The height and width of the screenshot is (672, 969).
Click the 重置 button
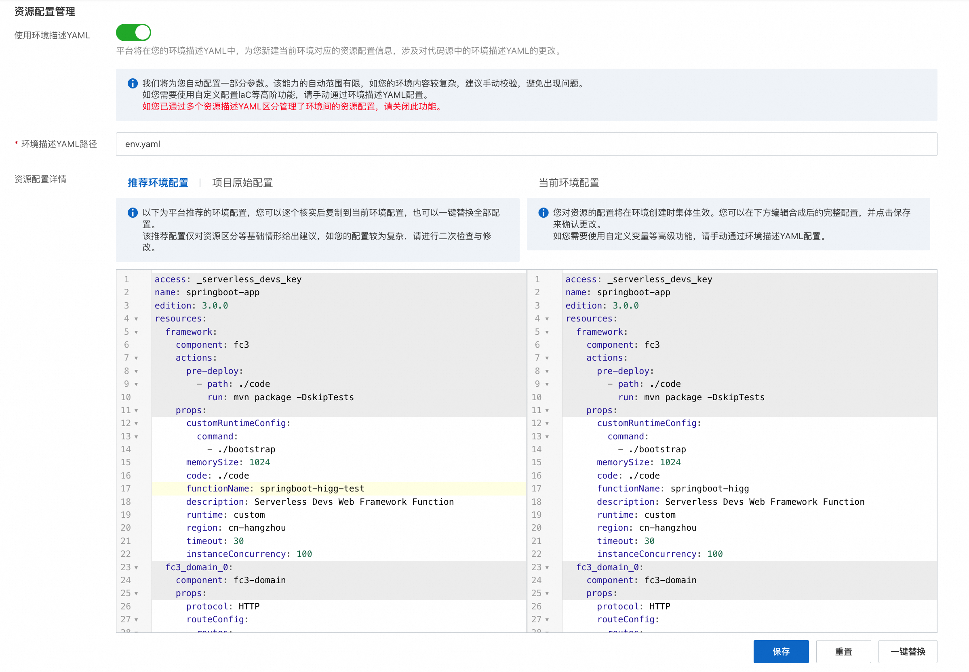(x=843, y=651)
